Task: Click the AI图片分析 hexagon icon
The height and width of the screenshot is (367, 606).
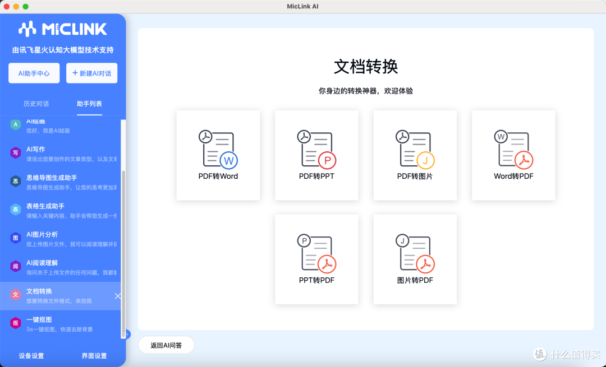Action: pos(16,238)
